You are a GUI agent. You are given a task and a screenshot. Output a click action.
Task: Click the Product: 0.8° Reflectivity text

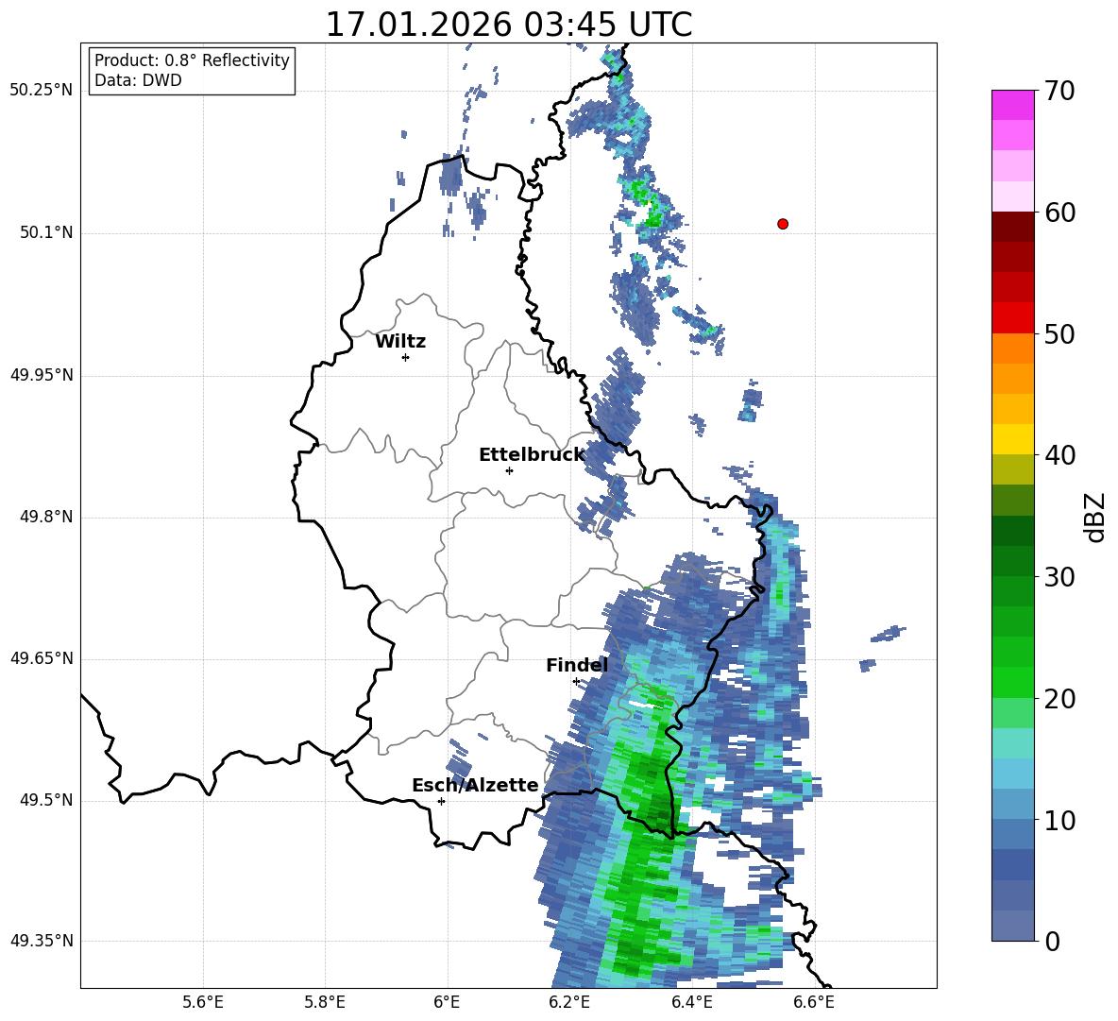coord(192,60)
